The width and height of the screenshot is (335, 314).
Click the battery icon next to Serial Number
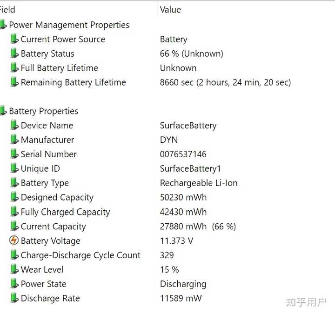(14, 154)
